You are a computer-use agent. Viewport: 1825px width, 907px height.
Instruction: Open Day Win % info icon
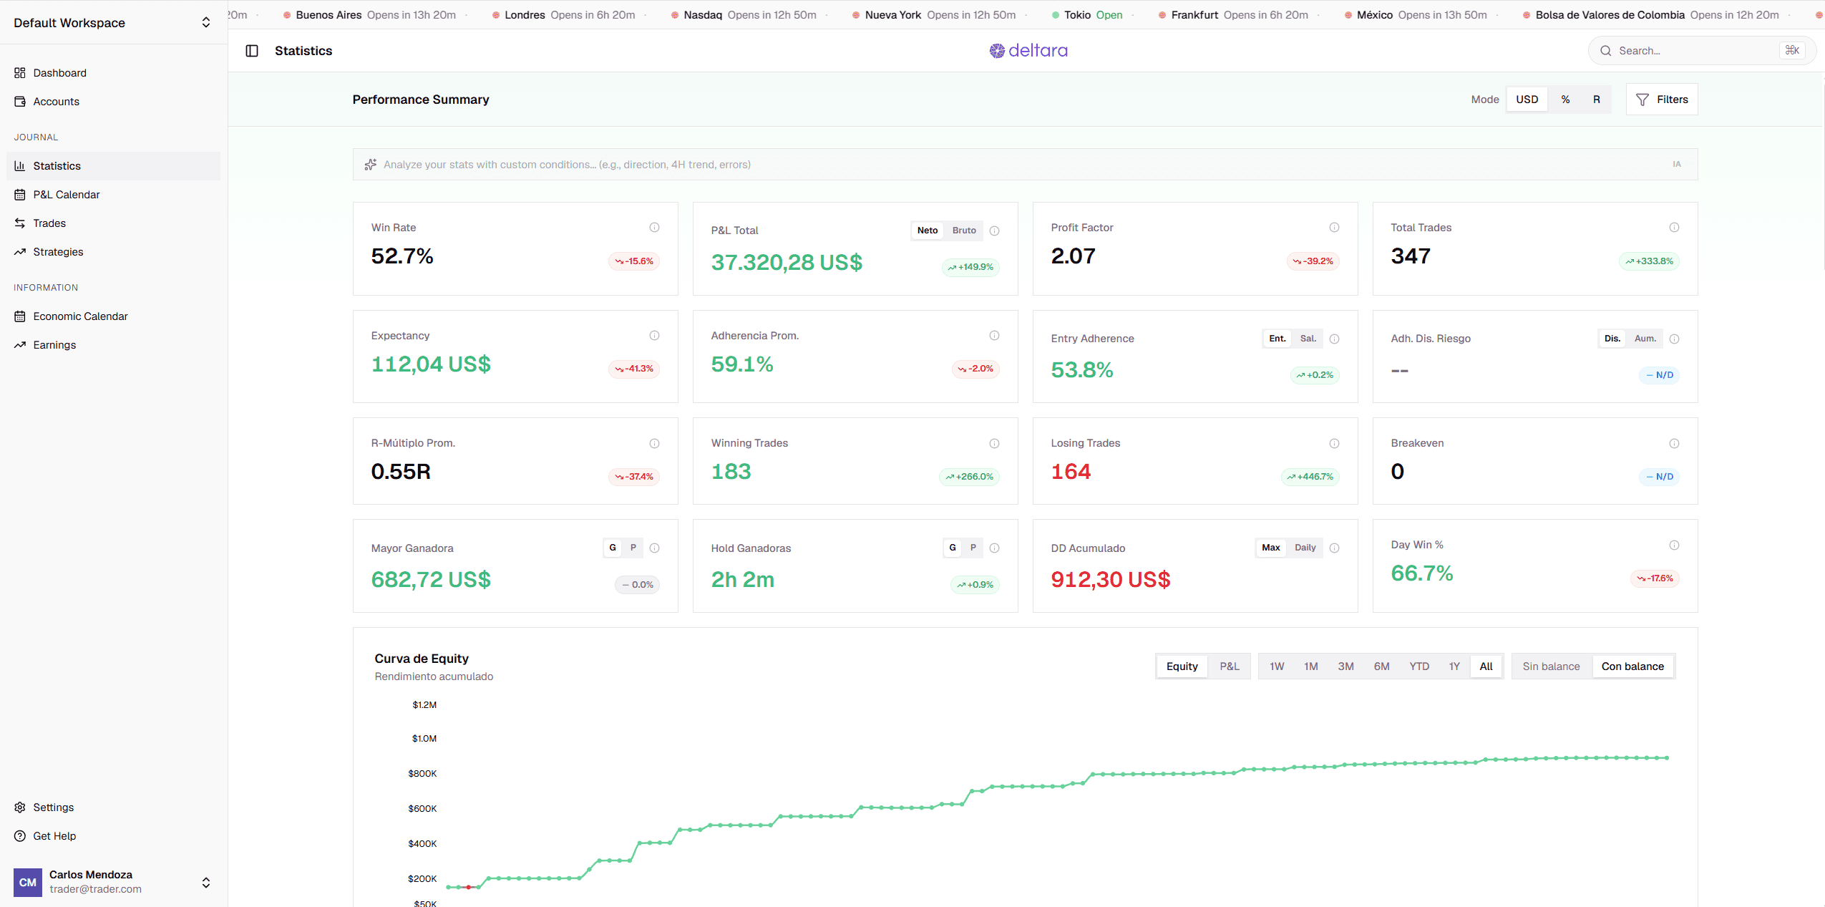(x=1674, y=545)
